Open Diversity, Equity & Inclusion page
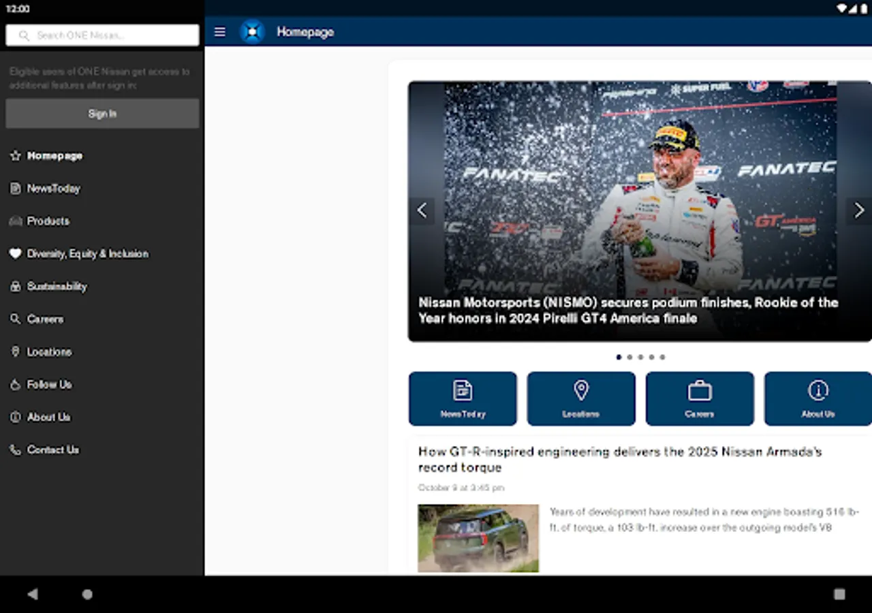The width and height of the screenshot is (872, 613). pos(102,253)
